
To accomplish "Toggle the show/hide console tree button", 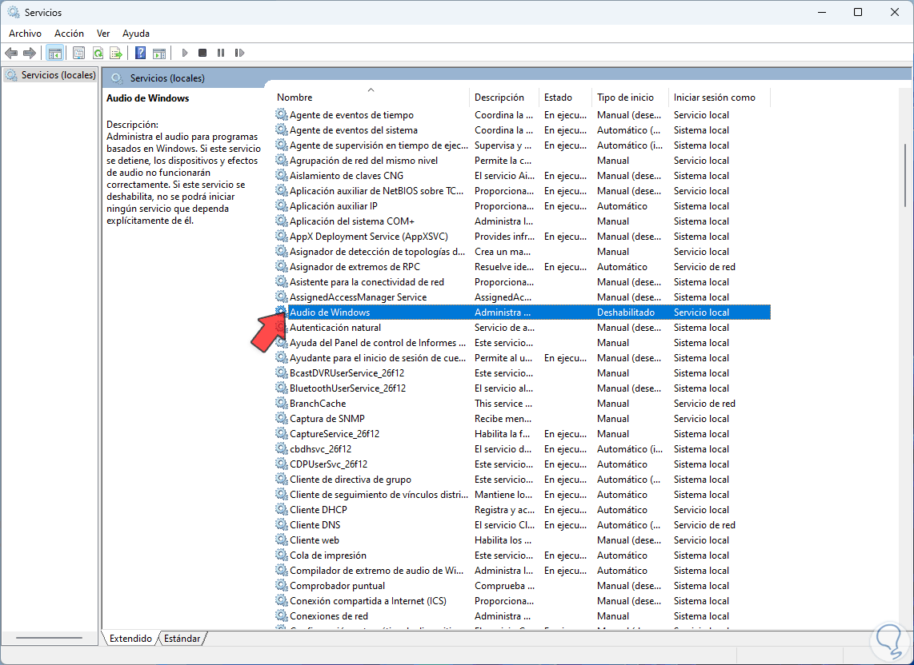I will (x=54, y=53).
